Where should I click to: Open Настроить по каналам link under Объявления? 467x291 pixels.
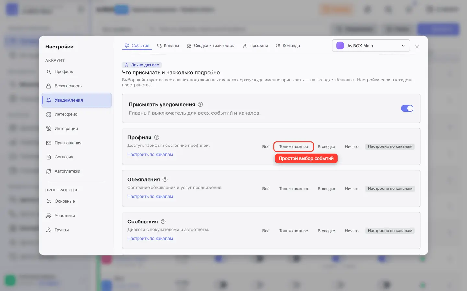click(x=150, y=197)
